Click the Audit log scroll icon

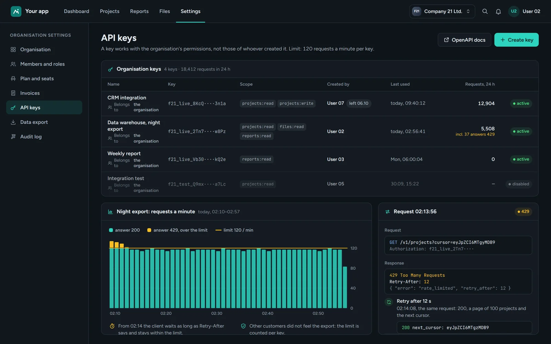pos(13,137)
